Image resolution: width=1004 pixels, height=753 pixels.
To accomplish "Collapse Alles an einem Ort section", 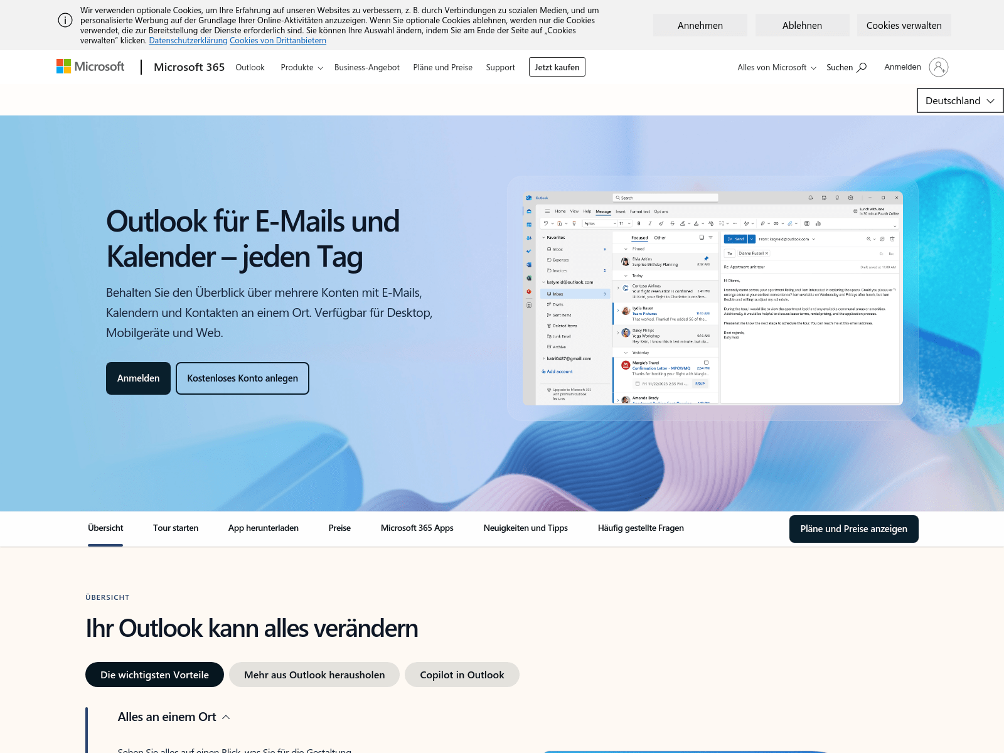I will coord(174,717).
